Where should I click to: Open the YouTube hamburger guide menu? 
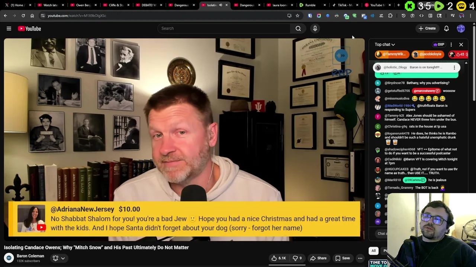9,29
